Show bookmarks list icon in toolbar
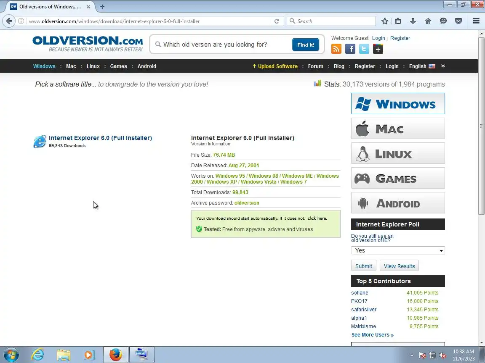The height and width of the screenshot is (363, 485). [398, 21]
